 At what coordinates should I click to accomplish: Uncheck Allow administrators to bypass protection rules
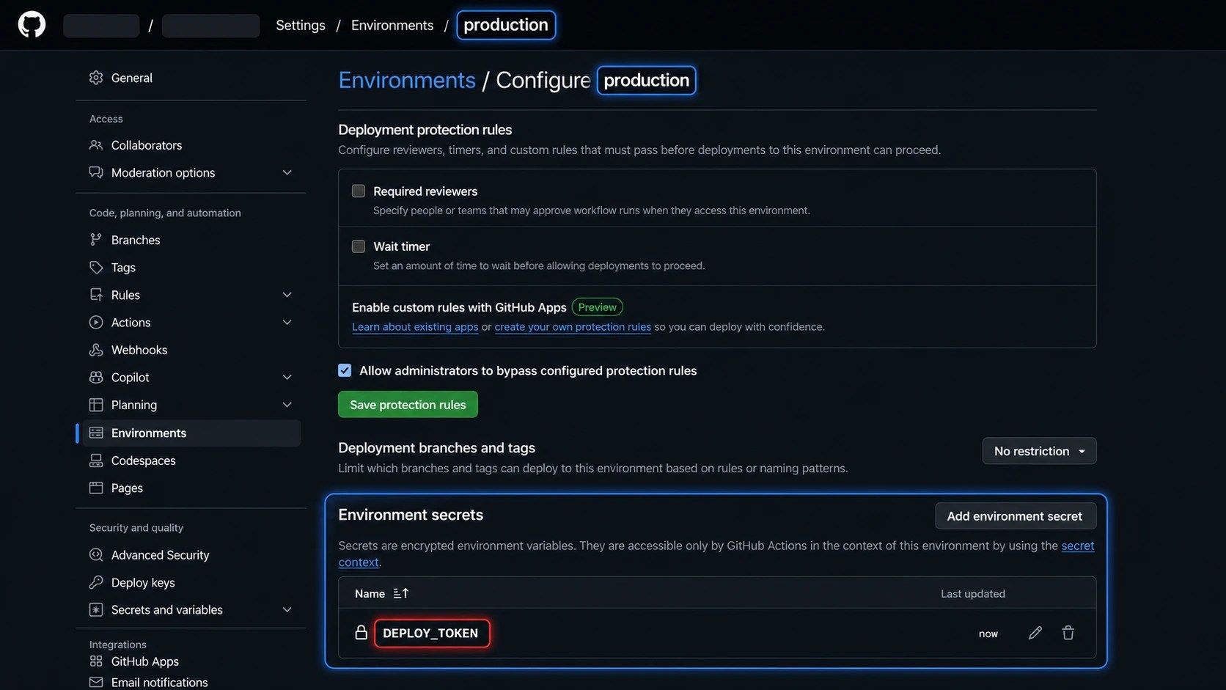(345, 370)
